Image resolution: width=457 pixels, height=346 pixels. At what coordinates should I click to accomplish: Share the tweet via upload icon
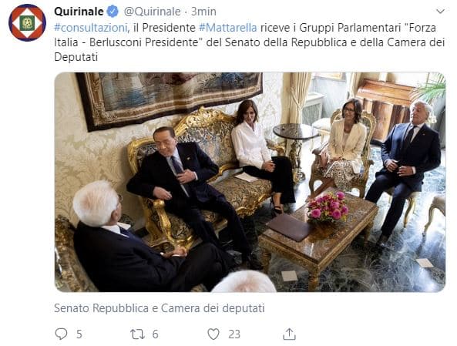pos(289,334)
